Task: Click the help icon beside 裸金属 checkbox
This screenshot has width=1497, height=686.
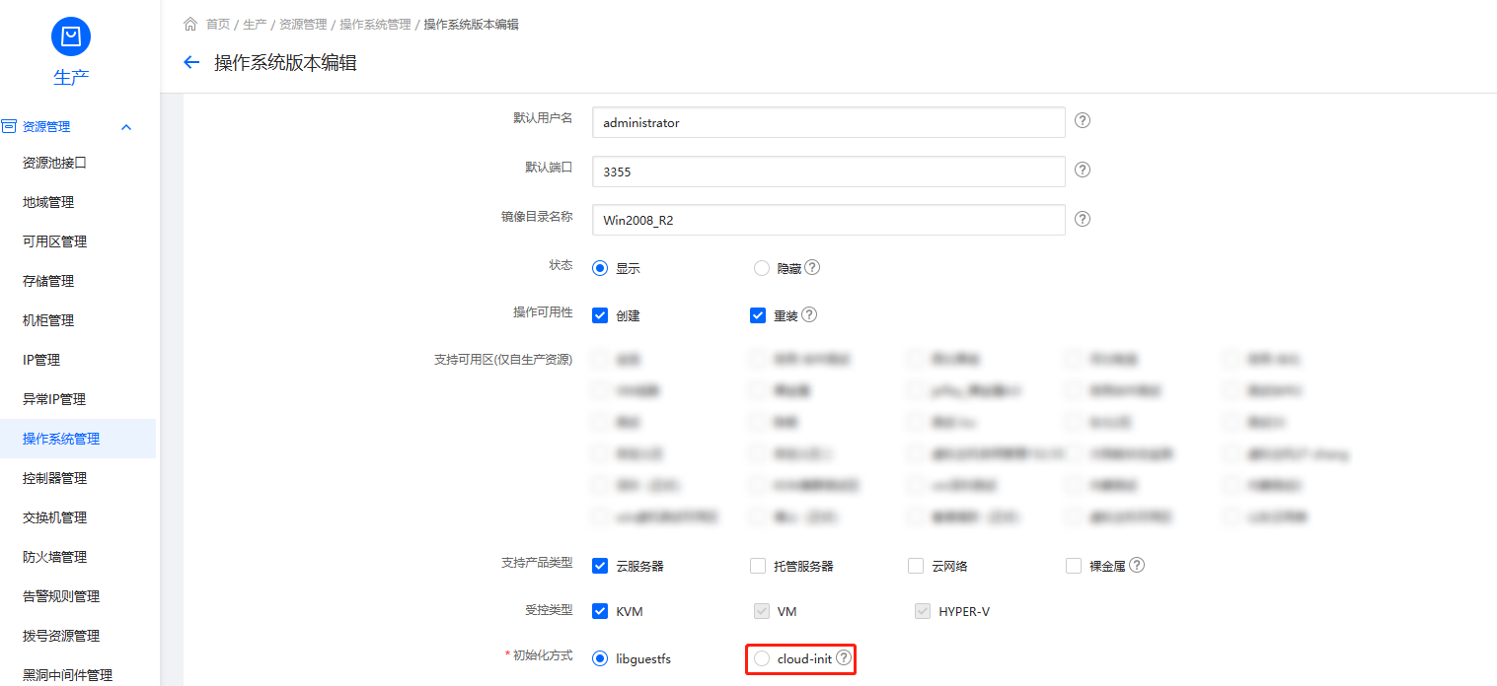Action: pyautogui.click(x=1137, y=565)
